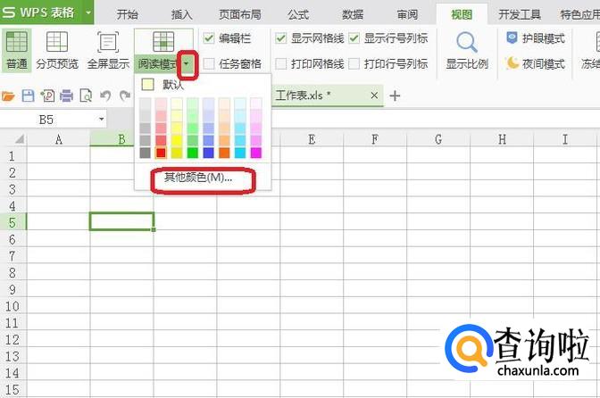This screenshot has height=398, width=600.
Task: Turn on 护眼模式 eye protection mode
Action: coord(536,38)
